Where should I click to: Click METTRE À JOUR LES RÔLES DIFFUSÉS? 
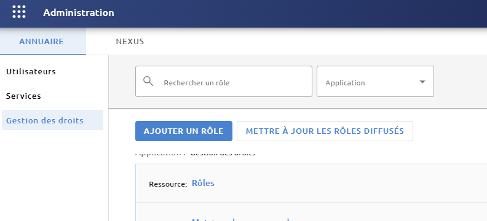point(325,131)
